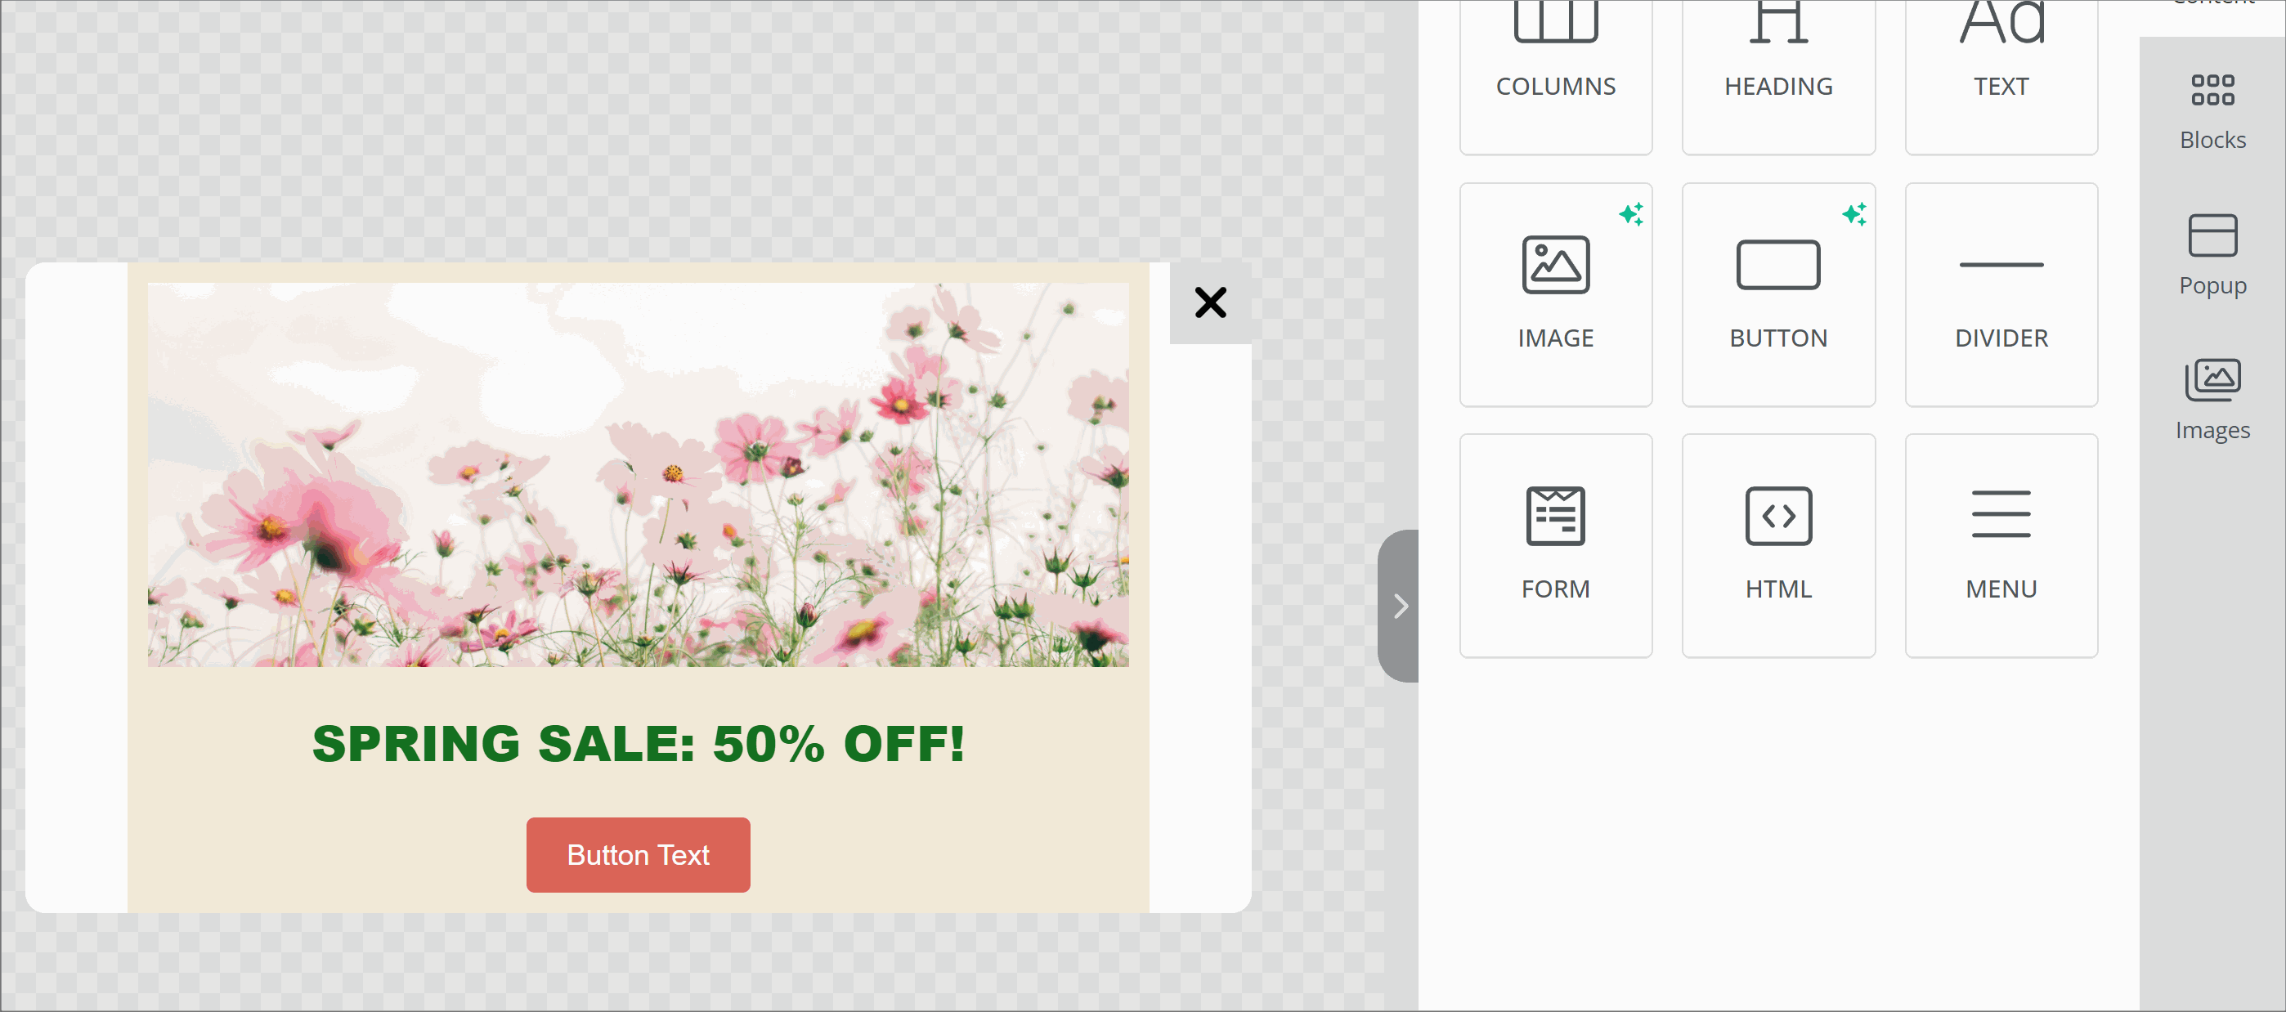Select the HTML content block

(1777, 544)
